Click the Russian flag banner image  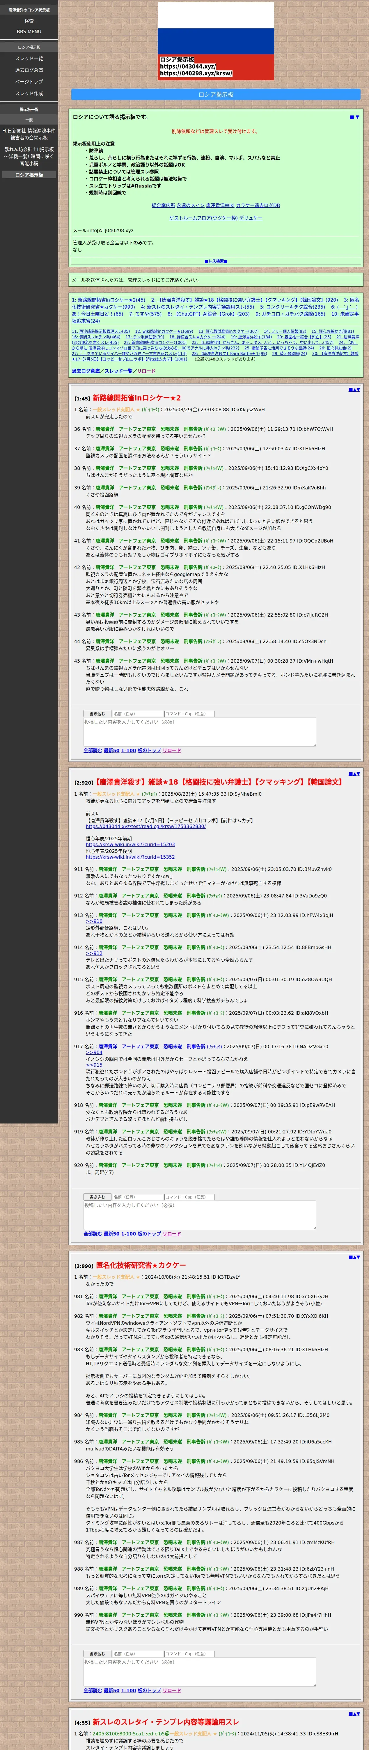[216, 41]
